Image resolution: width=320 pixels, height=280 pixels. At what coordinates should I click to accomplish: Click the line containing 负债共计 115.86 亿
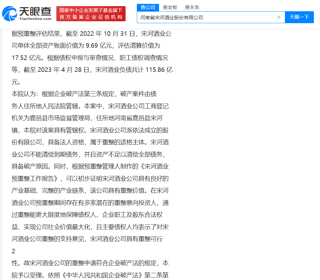(x=92, y=70)
